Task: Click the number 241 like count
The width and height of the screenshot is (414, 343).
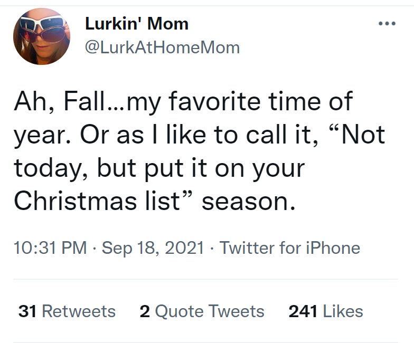Action: tap(303, 311)
